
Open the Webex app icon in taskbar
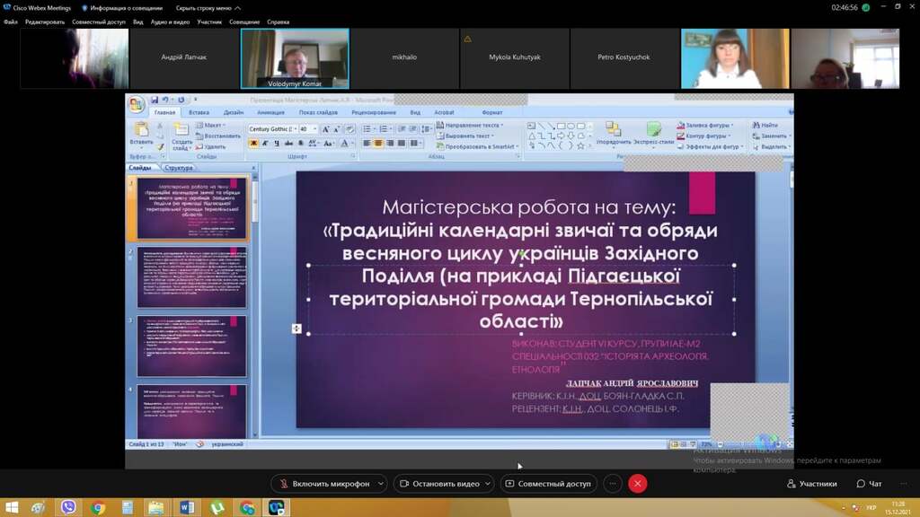coord(277,508)
